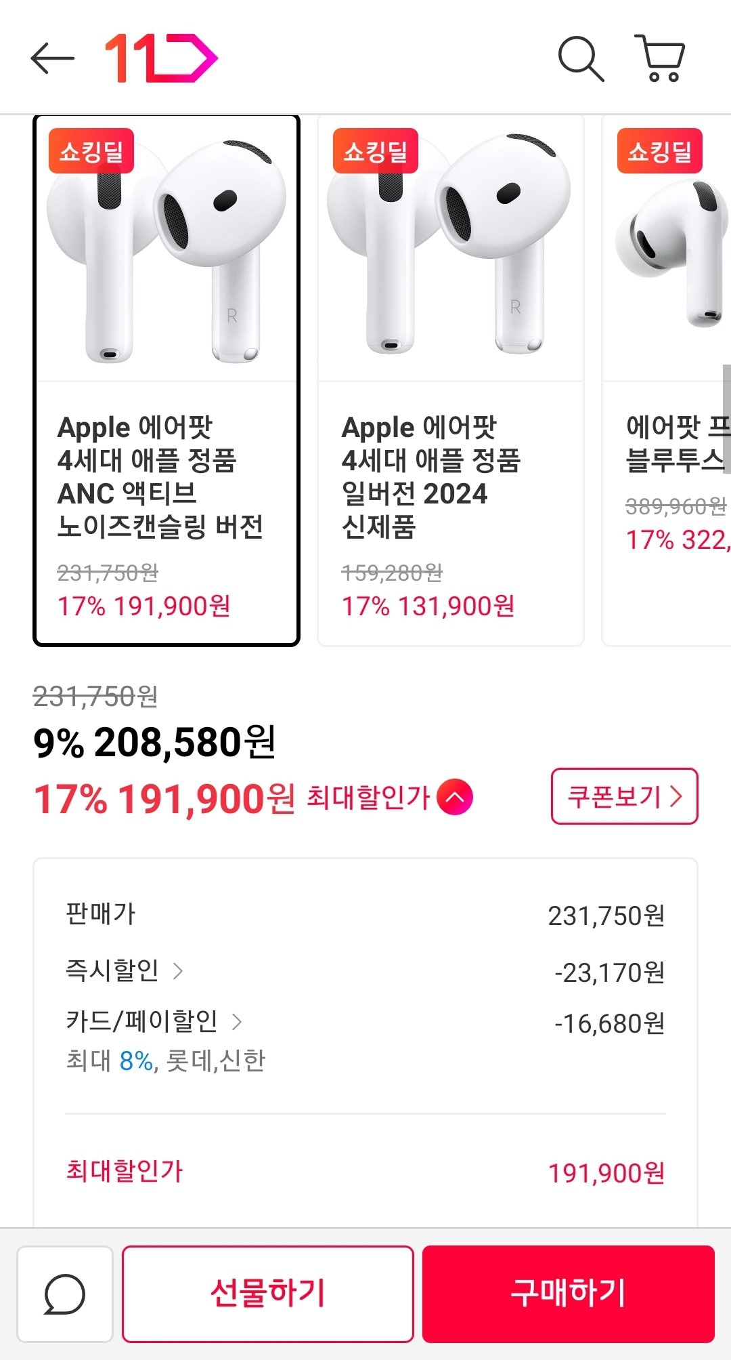This screenshot has height=1360, width=731.
Task: Expand the 카드/페이할인 details chevron
Action: tap(237, 1021)
